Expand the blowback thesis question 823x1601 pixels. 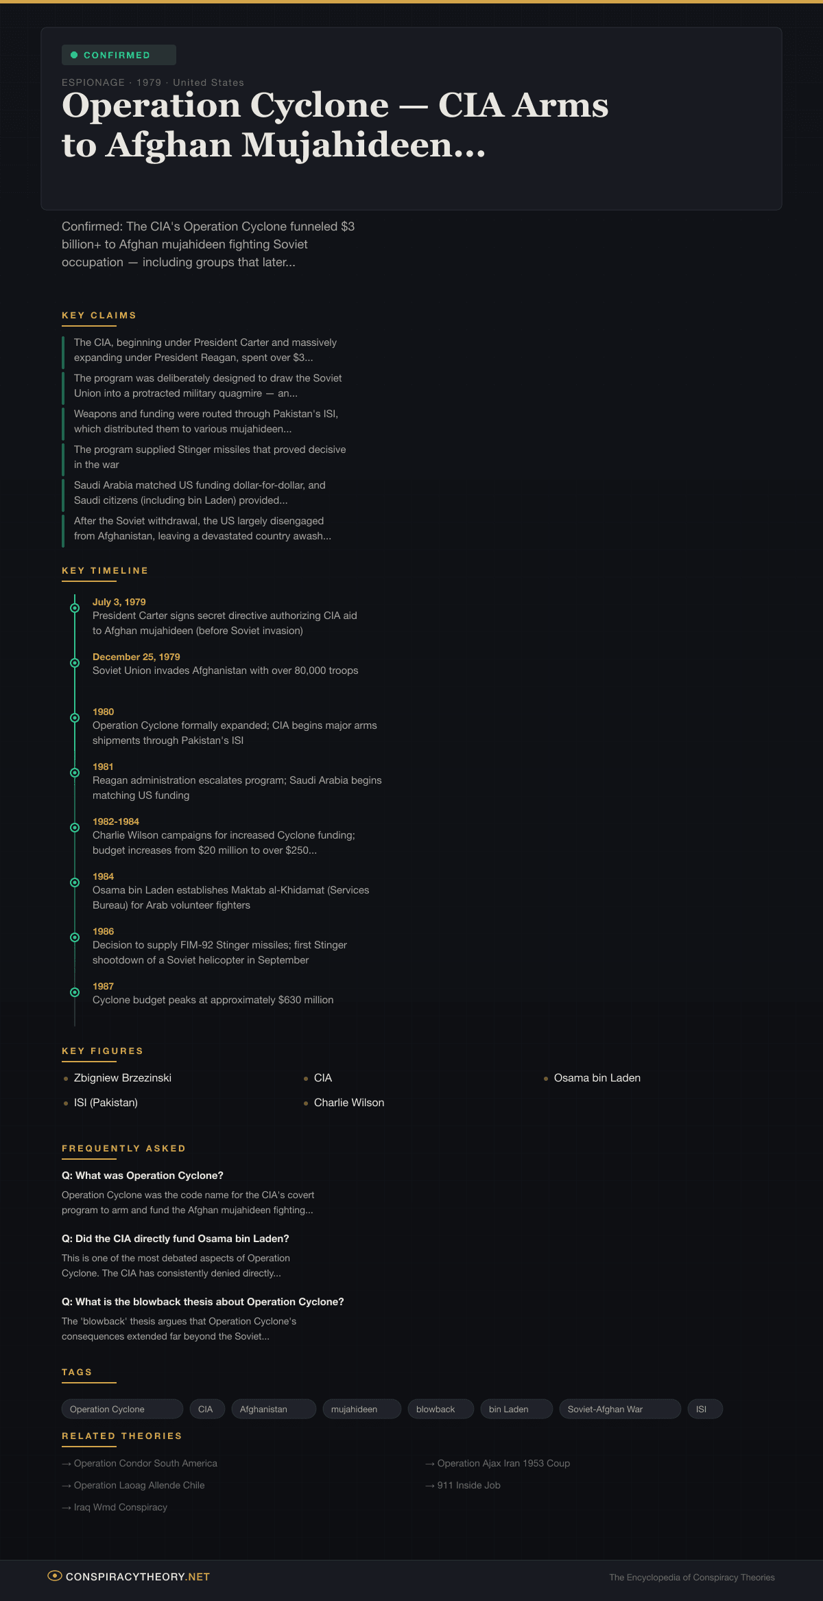[203, 1302]
